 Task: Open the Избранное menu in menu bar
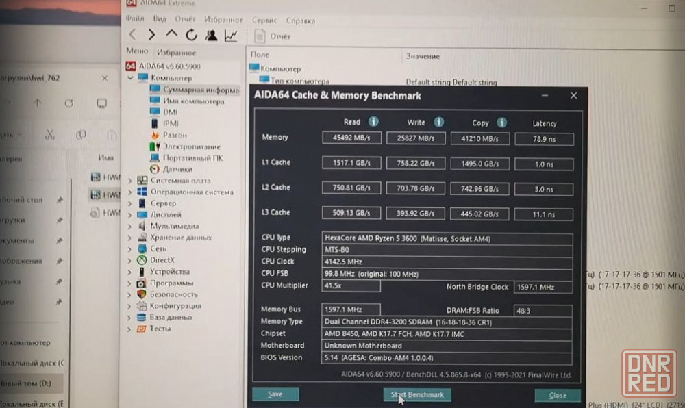coord(223,20)
